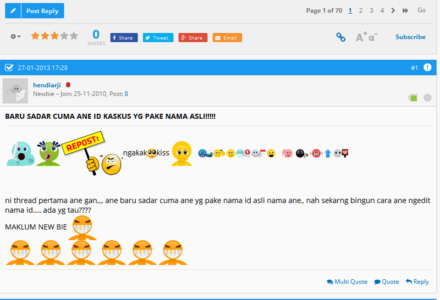Viewport: 440px width, 300px height.
Task: Click the pencil icon beside Post Reply
Action: click(x=13, y=11)
